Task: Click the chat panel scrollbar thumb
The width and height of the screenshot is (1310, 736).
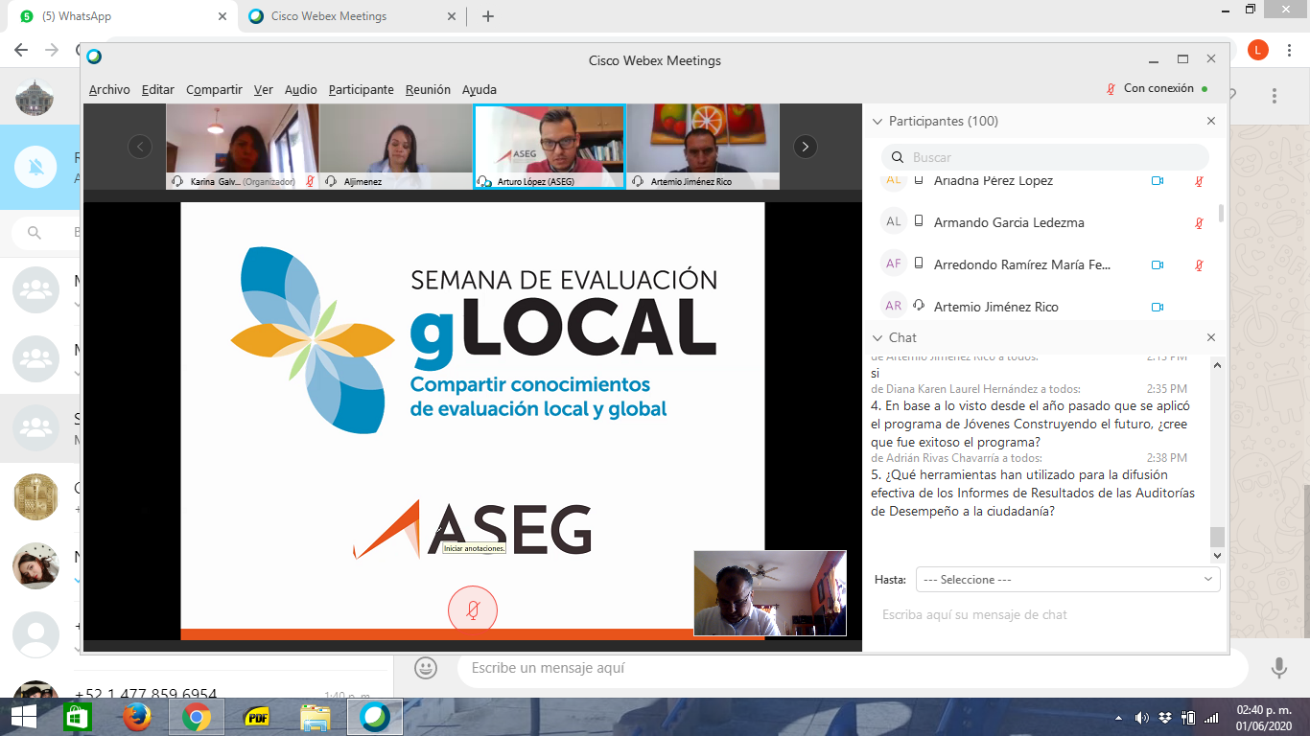Action: (x=1218, y=537)
